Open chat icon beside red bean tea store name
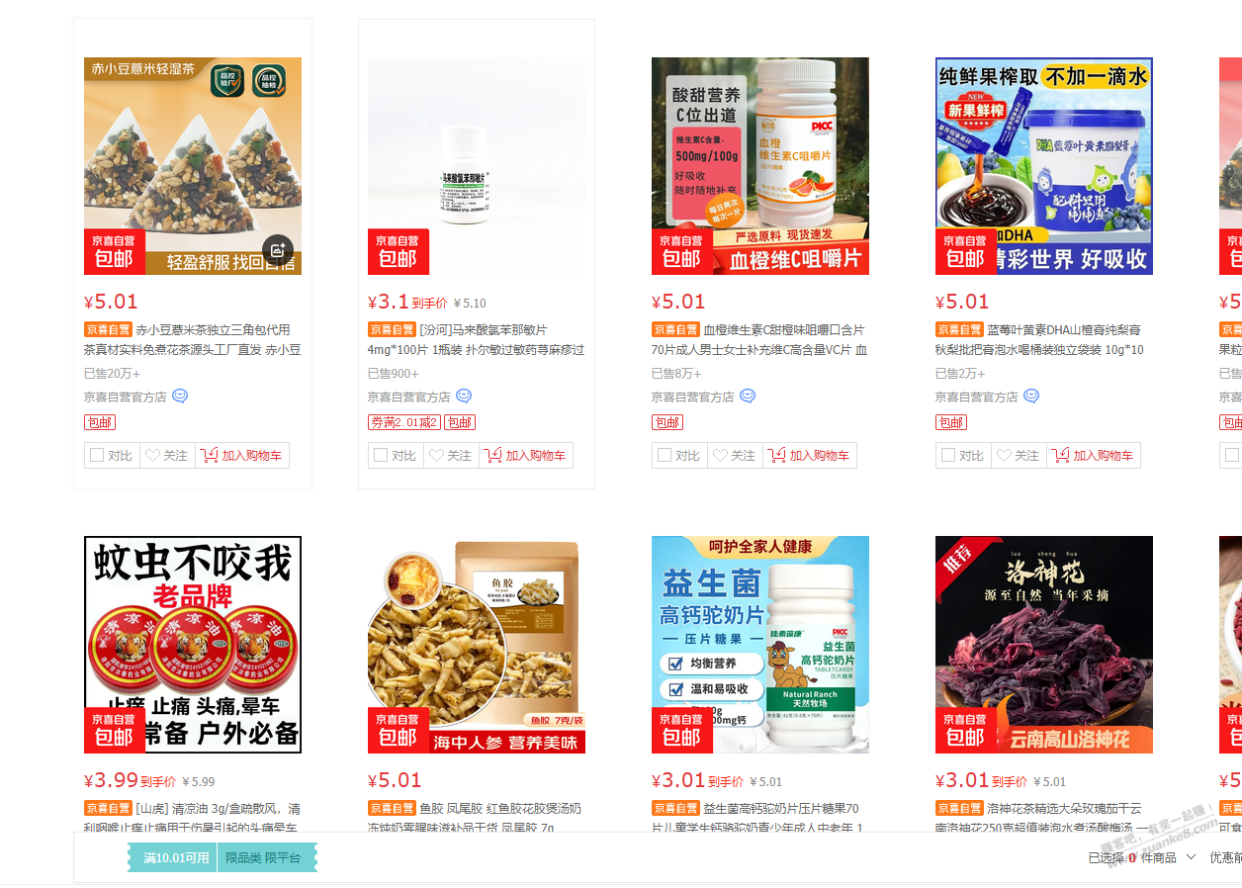This screenshot has width=1242, height=888. 180,397
